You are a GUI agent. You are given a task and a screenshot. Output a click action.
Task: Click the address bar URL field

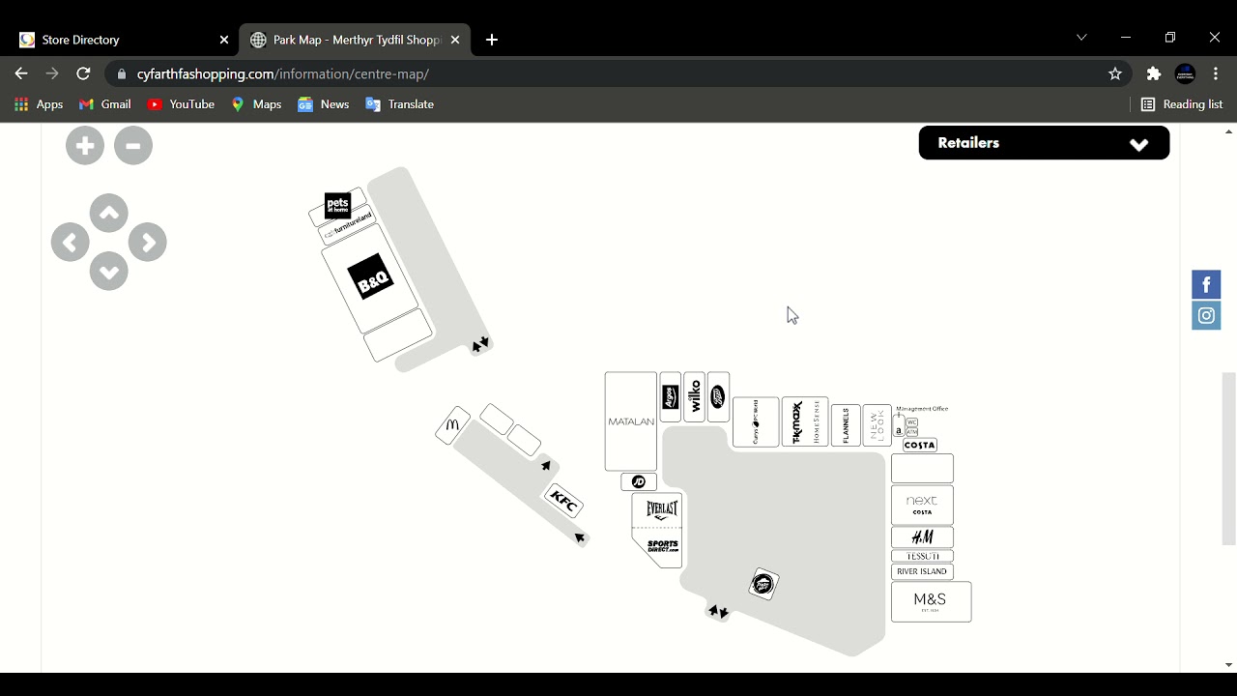click(618, 74)
